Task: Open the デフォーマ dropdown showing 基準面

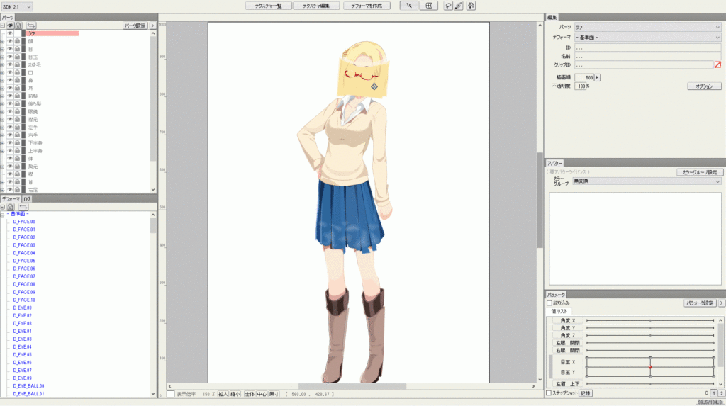Action: tap(647, 37)
